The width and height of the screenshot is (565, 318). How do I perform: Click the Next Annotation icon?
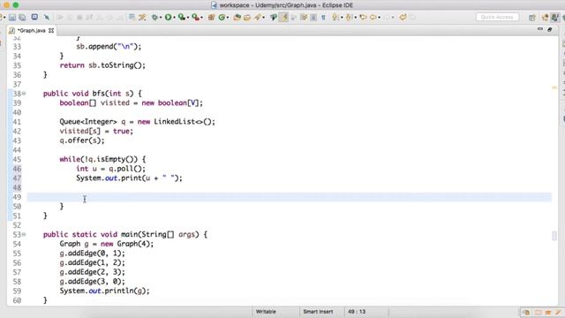335,18
